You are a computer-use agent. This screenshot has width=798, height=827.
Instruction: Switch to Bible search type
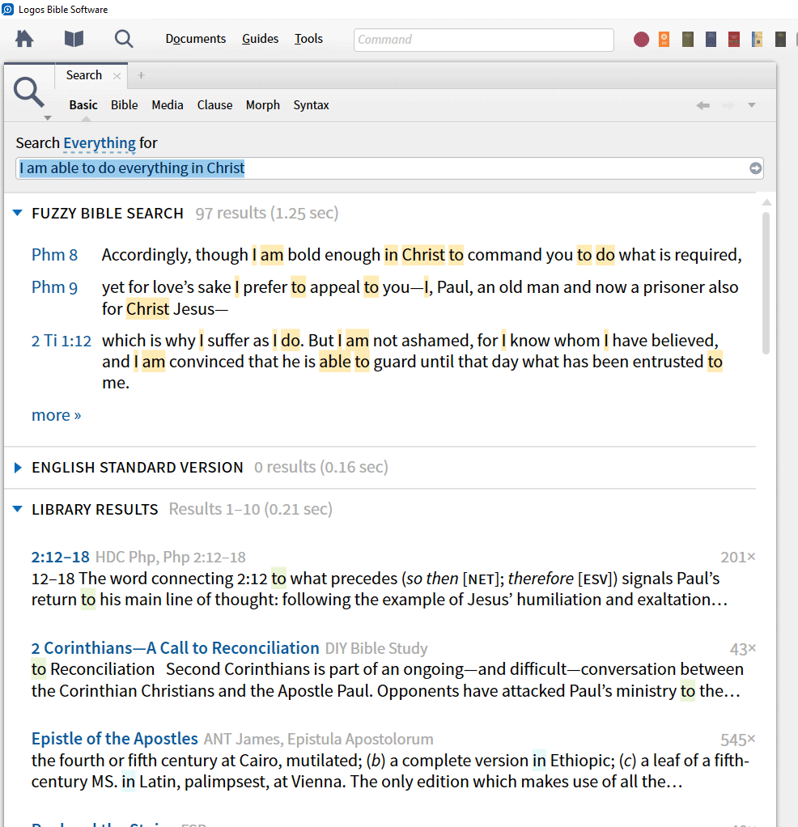(124, 105)
